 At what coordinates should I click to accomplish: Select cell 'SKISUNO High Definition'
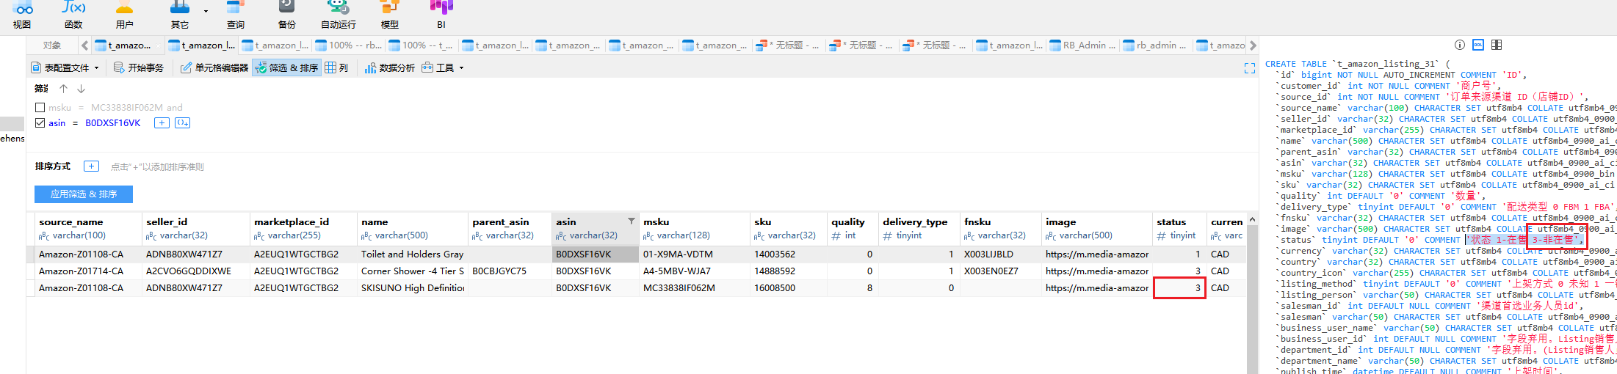point(413,288)
